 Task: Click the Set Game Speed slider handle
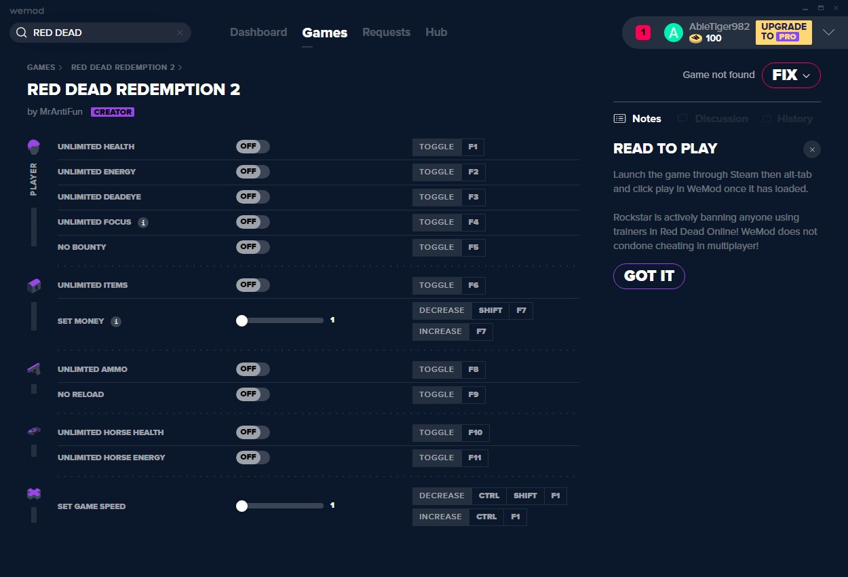[x=242, y=506]
